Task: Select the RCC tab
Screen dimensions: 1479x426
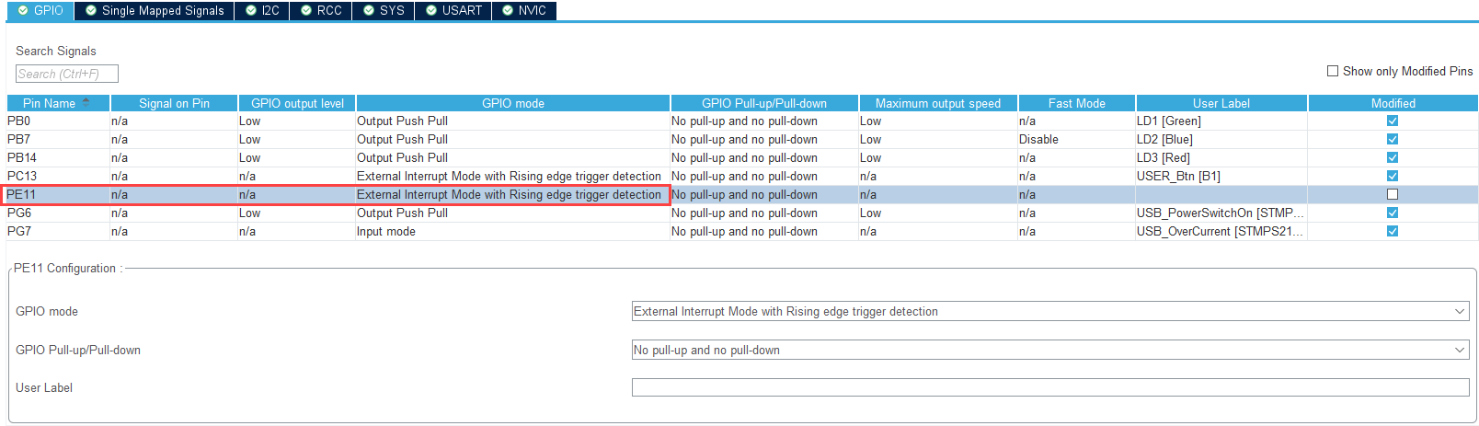Action: click(321, 11)
